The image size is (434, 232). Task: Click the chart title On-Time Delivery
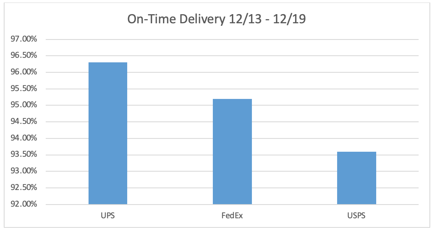pyautogui.click(x=217, y=19)
